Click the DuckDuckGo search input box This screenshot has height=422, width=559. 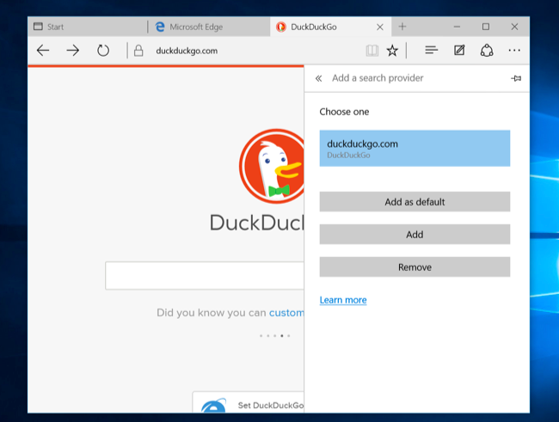205,276
